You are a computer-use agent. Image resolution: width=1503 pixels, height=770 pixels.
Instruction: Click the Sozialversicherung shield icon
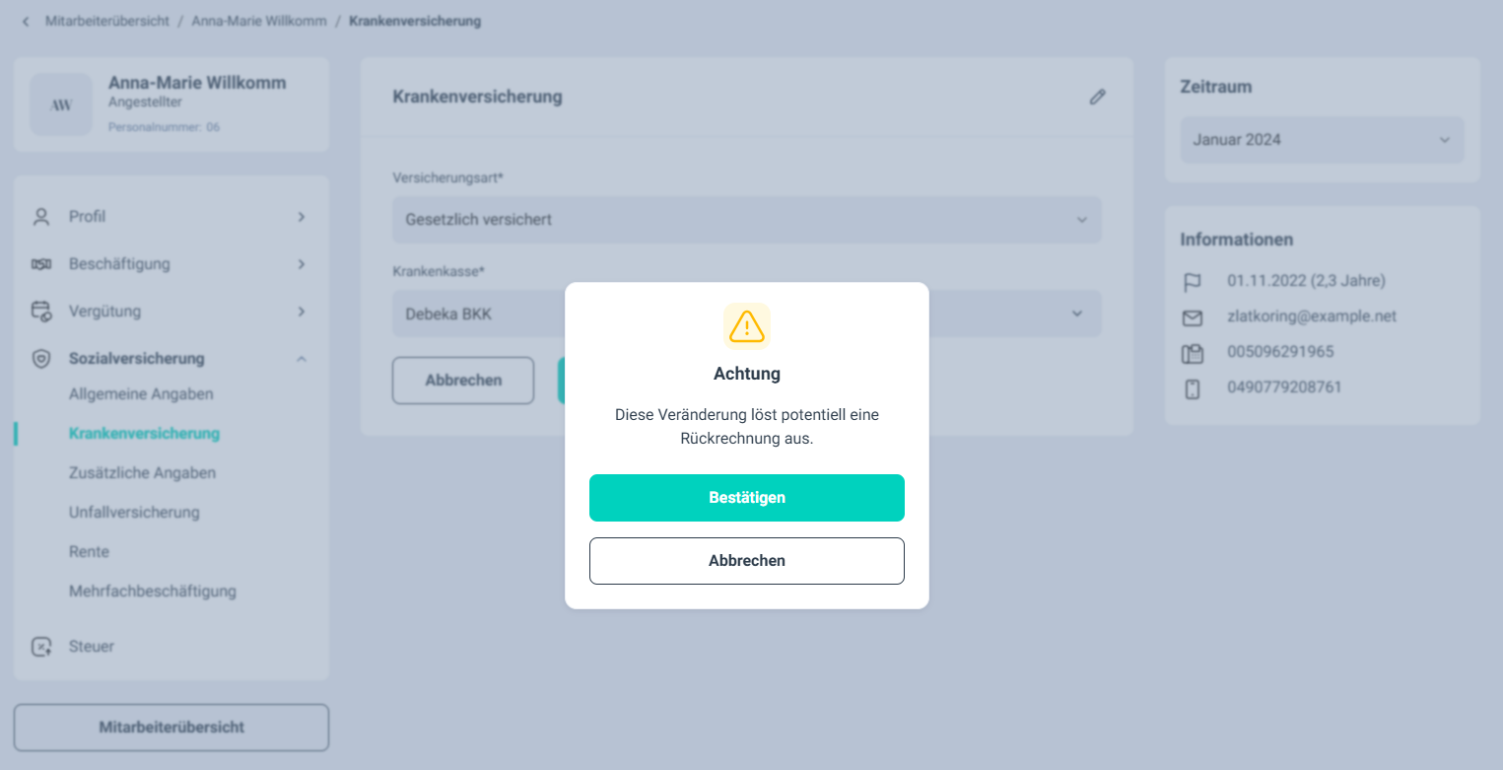point(40,359)
